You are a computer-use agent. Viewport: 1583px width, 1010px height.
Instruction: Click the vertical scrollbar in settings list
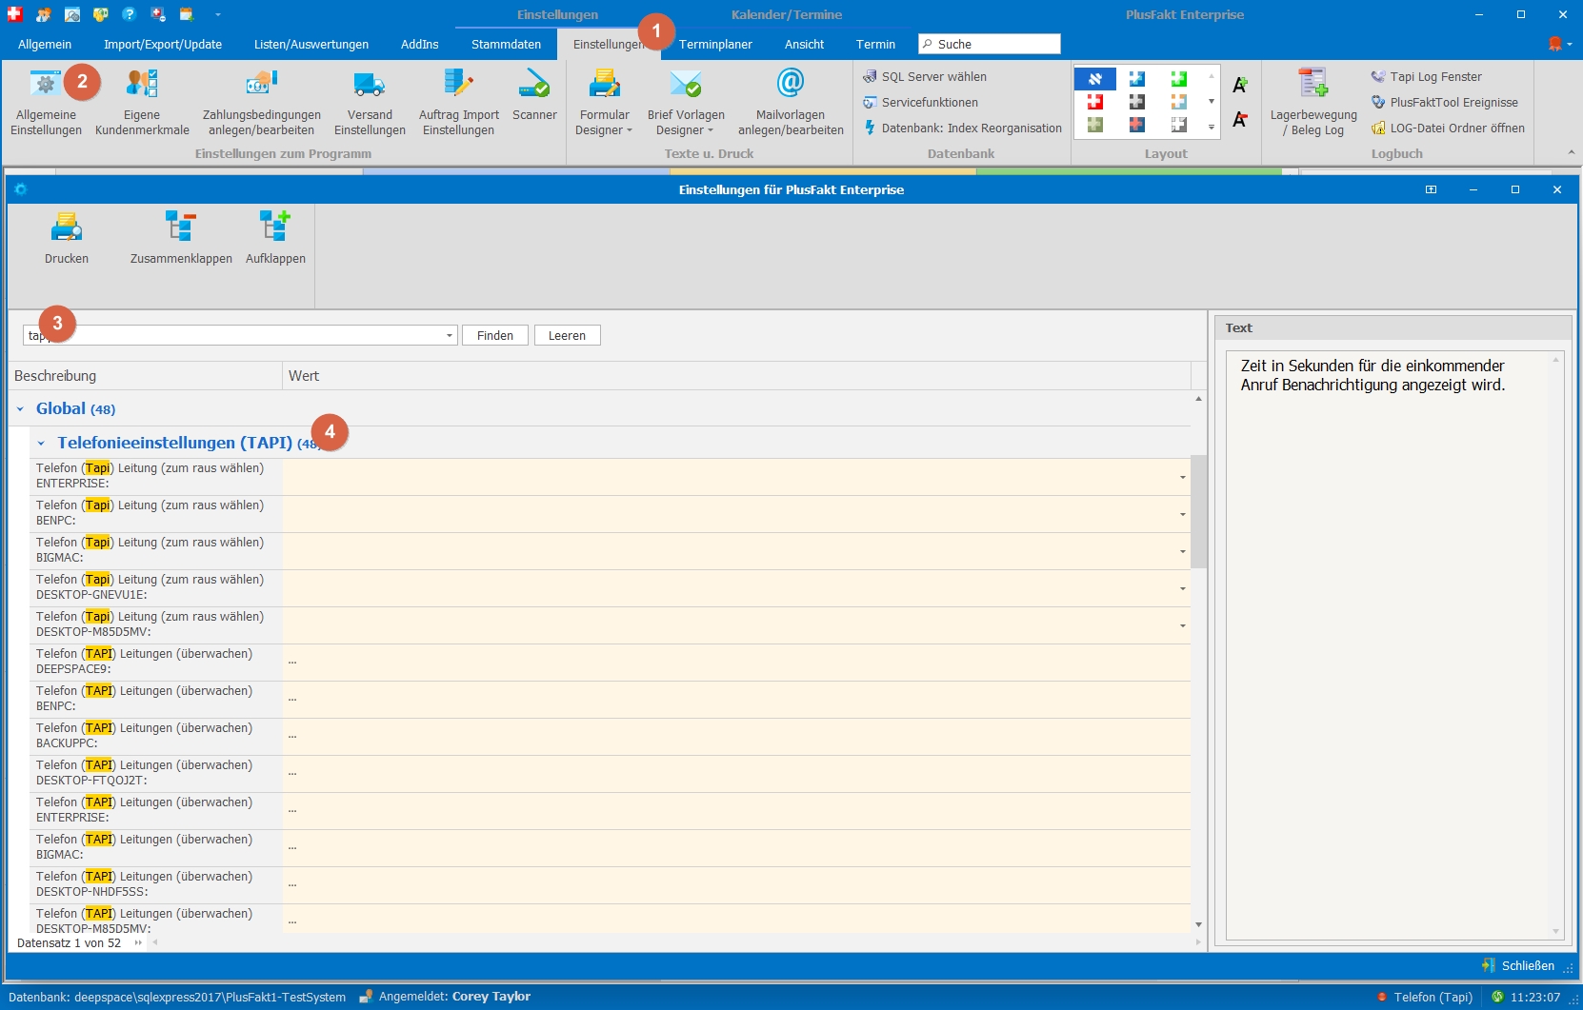click(1198, 511)
